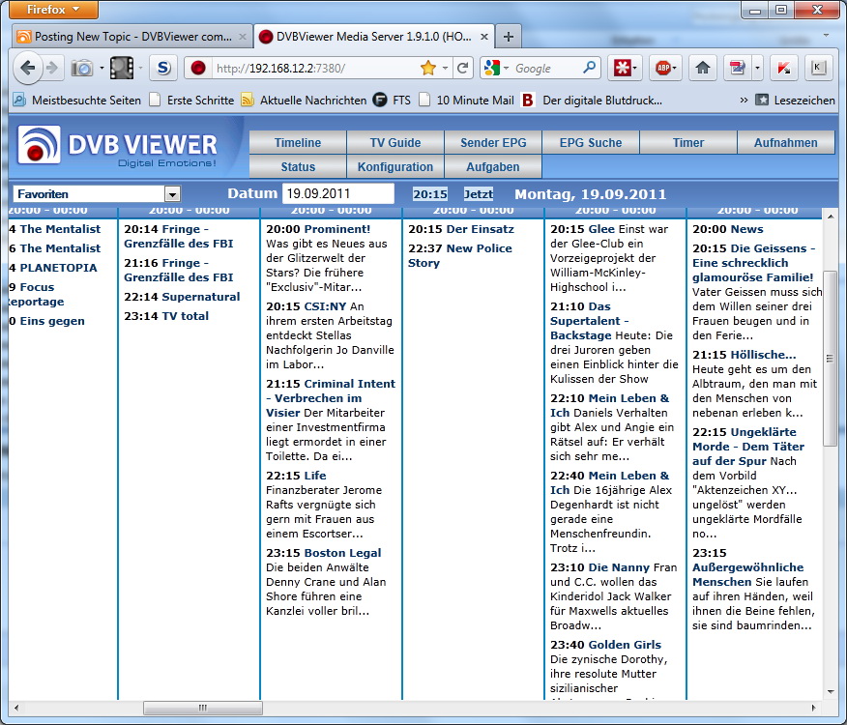Open Aktuelle Nachrichten feed bookmark
The image size is (847, 725).
click(304, 100)
